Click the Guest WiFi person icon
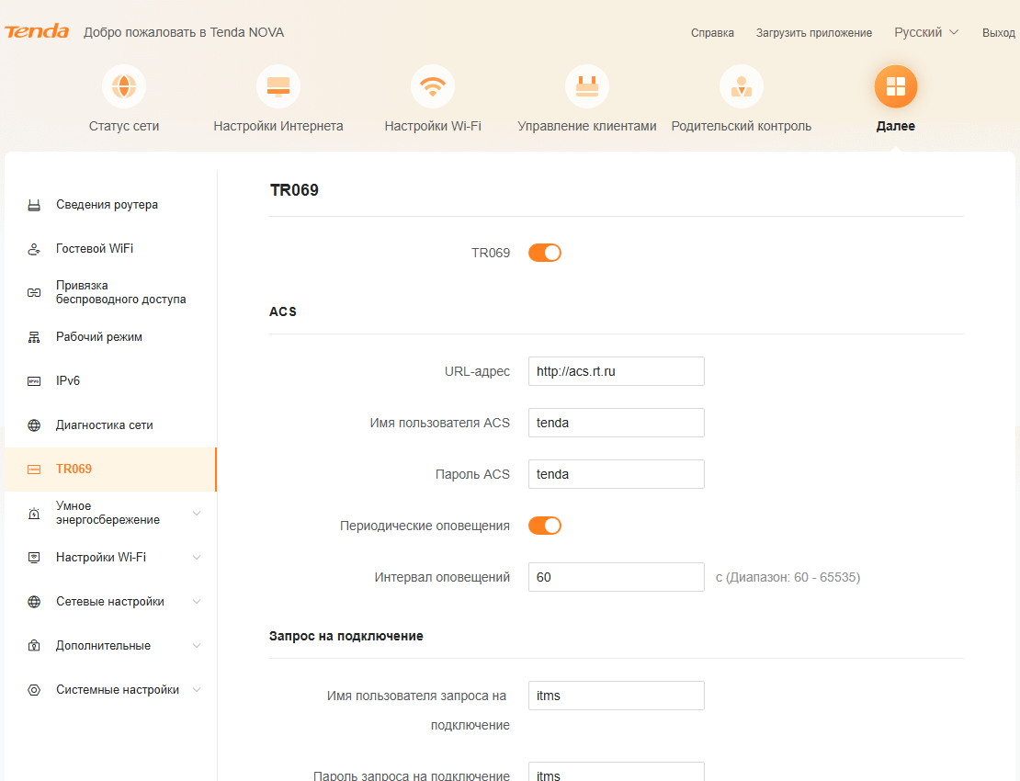Image resolution: width=1020 pixels, height=781 pixels. [x=34, y=249]
